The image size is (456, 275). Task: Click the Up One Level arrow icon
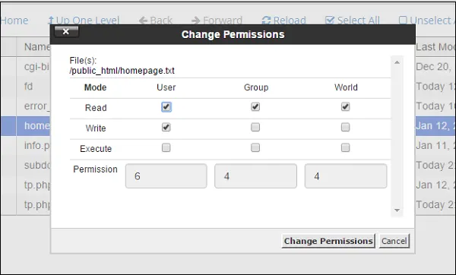point(51,21)
